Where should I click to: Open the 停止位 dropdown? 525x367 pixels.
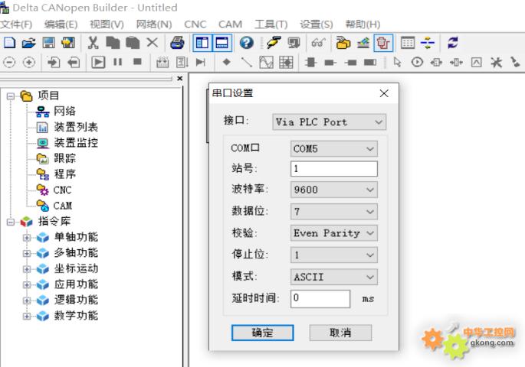click(x=334, y=255)
